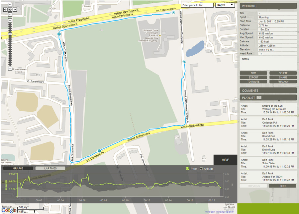Click the SHARE button
Screen dimensions: 299x214
(x=283, y=78)
